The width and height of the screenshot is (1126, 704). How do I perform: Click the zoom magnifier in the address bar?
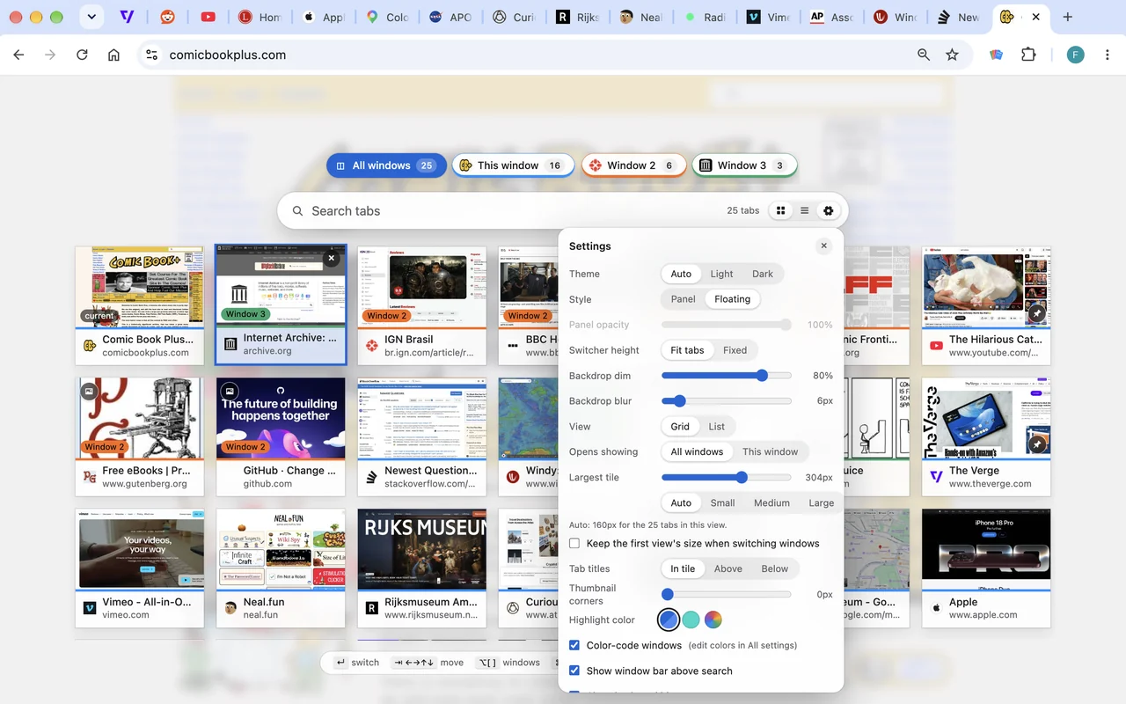coord(924,55)
